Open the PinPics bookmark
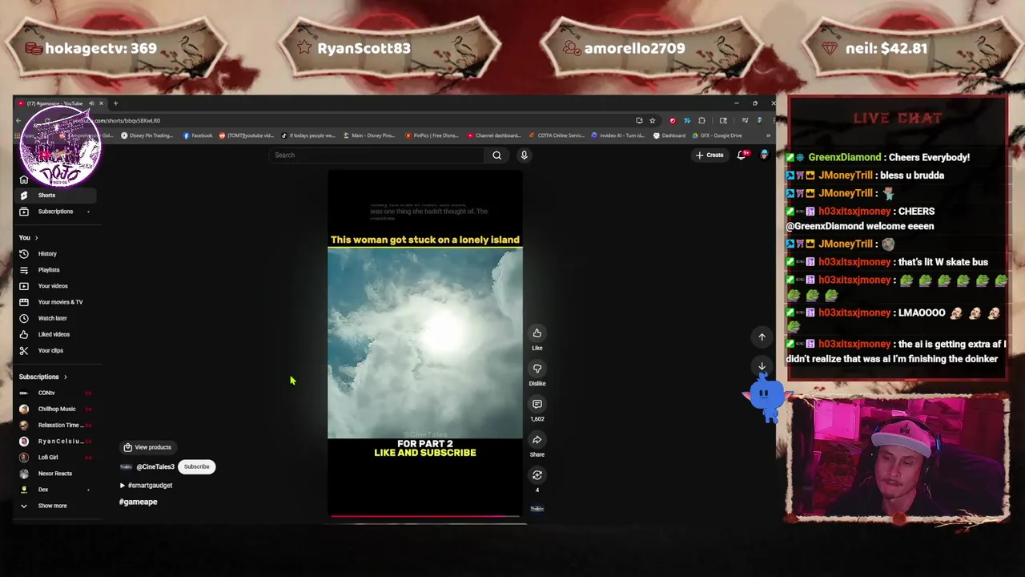This screenshot has height=577, width=1025. [431, 135]
